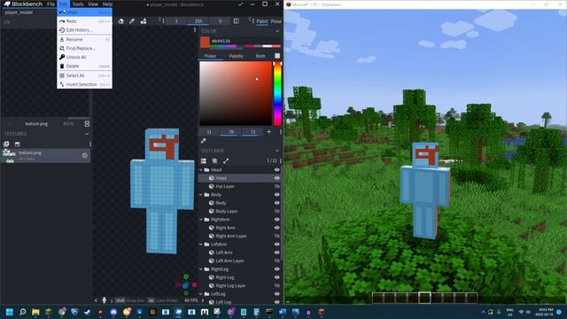The width and height of the screenshot is (567, 319).
Task: Click the Blockbench logo icon
Action: [x=6, y=4]
